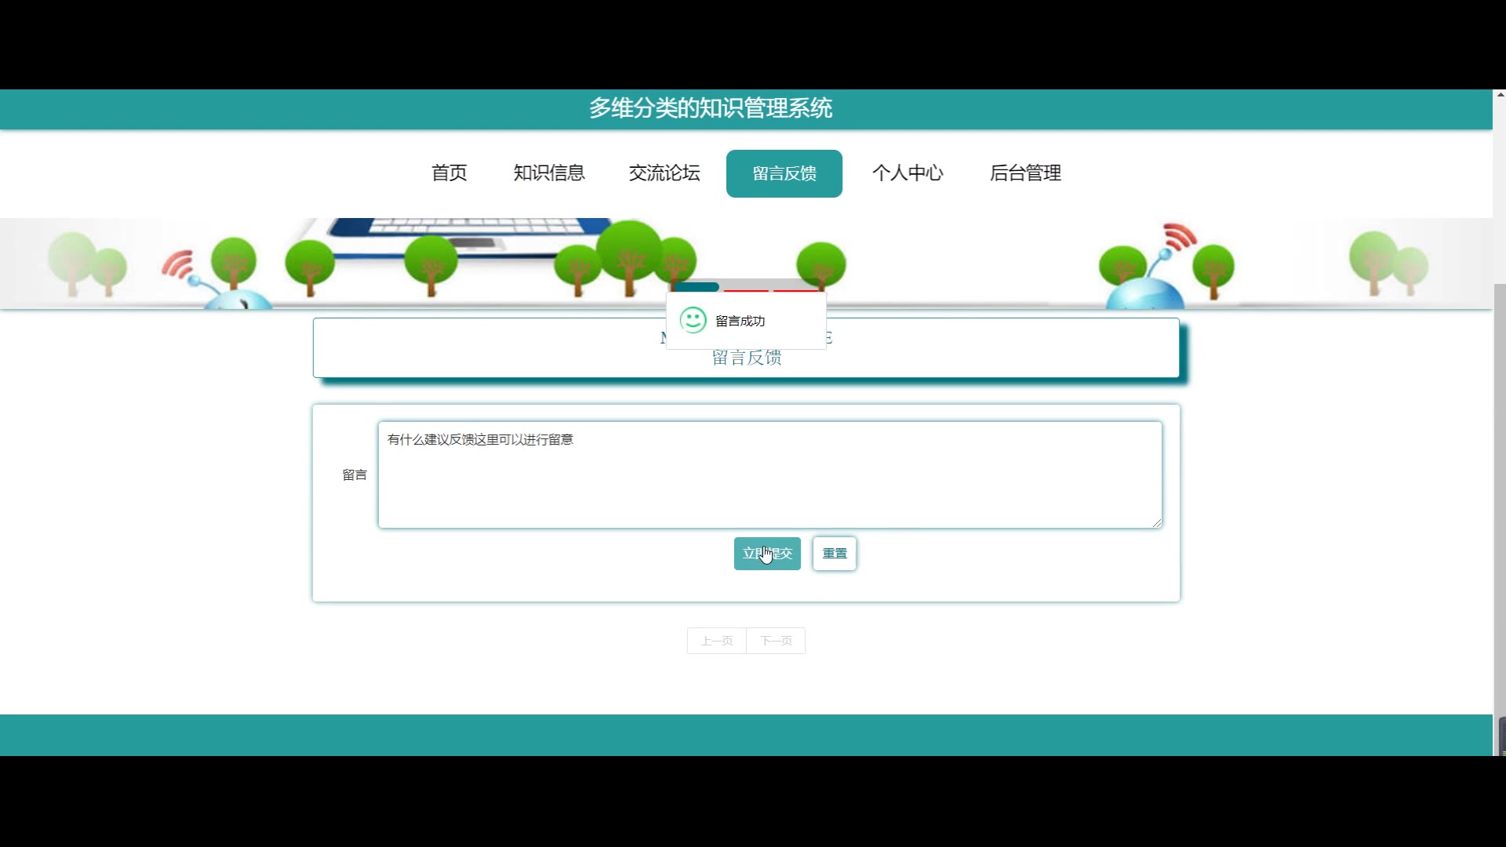
Task: Open the 首页 home page
Action: [x=449, y=173]
